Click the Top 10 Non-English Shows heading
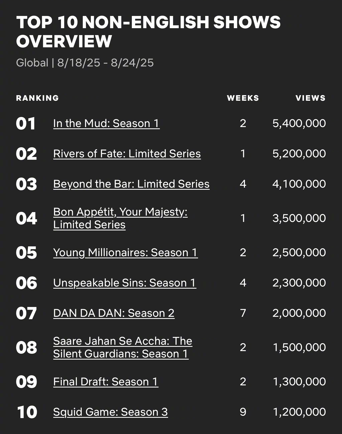 [x=148, y=32]
